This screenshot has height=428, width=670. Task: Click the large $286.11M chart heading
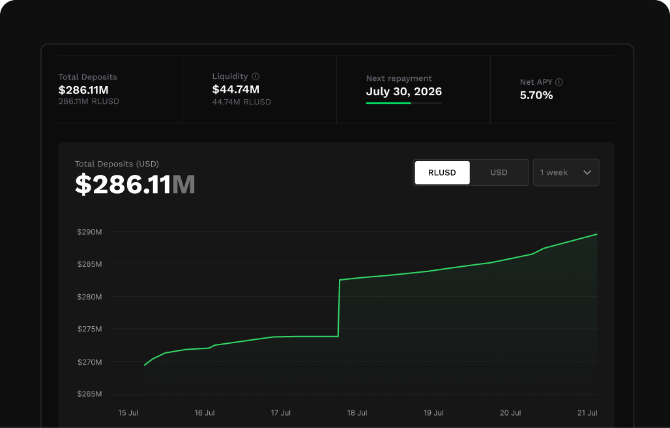(135, 185)
